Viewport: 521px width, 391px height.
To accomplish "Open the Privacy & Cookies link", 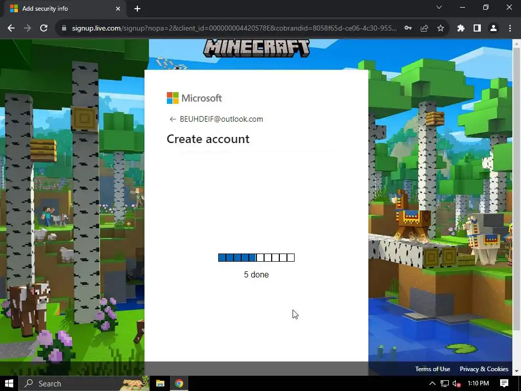I will click(484, 369).
